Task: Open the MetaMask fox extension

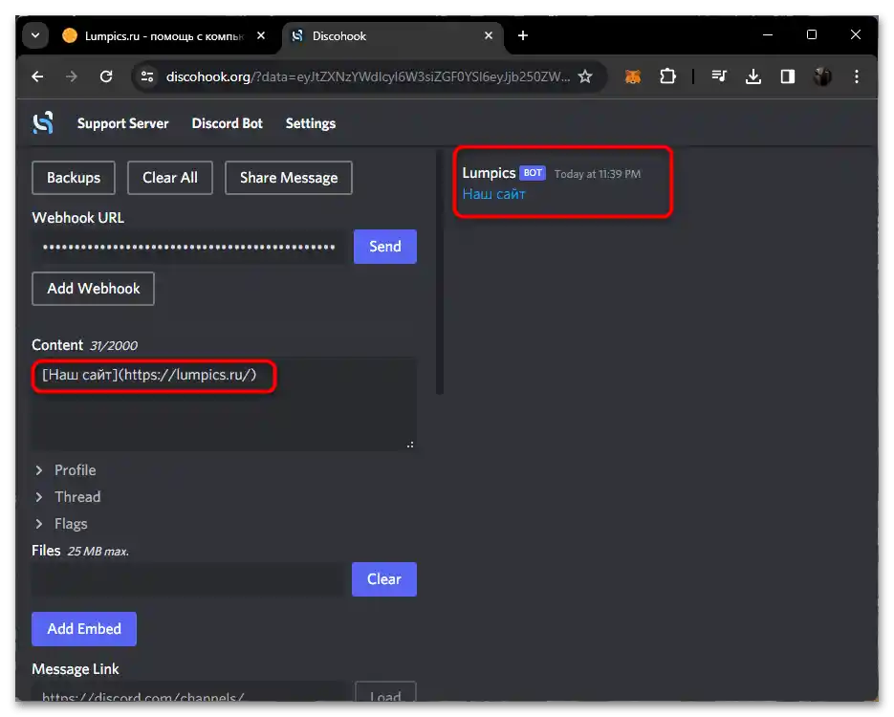Action: click(633, 76)
